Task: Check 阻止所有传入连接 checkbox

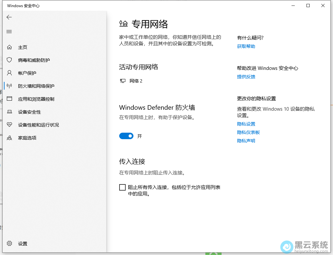Action: click(x=122, y=187)
